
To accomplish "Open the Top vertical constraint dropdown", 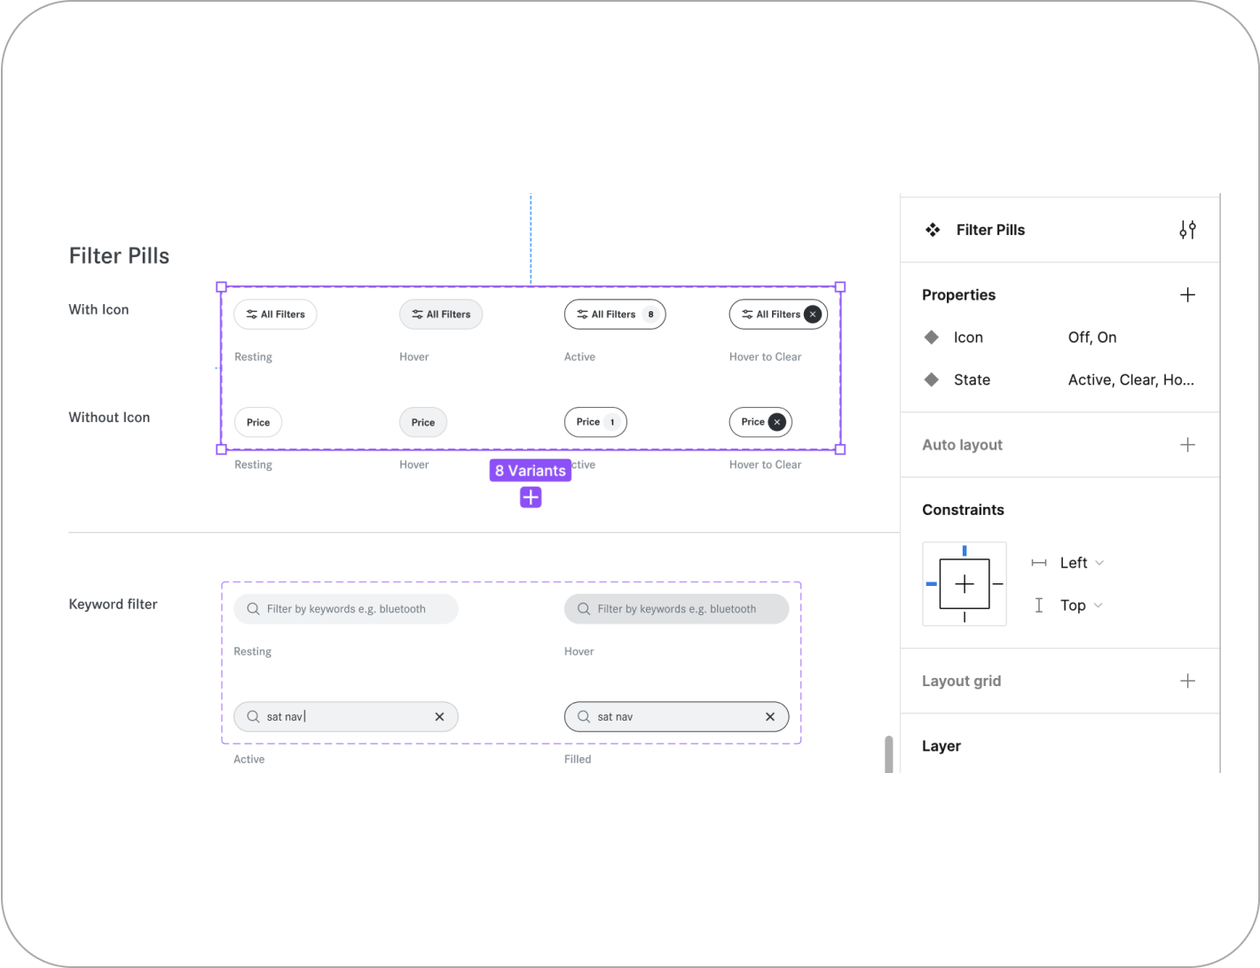I will pyautogui.click(x=1081, y=605).
